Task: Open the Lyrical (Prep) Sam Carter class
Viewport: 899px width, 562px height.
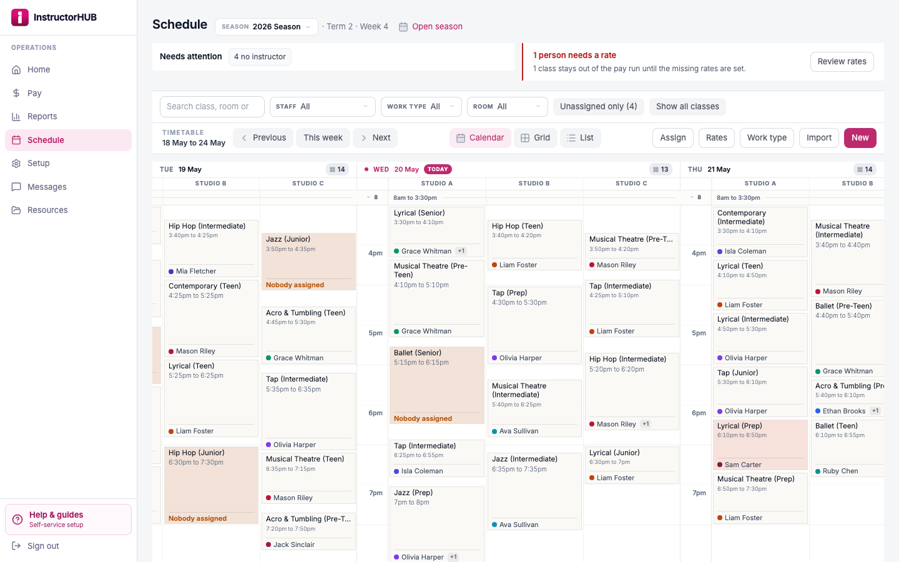Action: 760,445
